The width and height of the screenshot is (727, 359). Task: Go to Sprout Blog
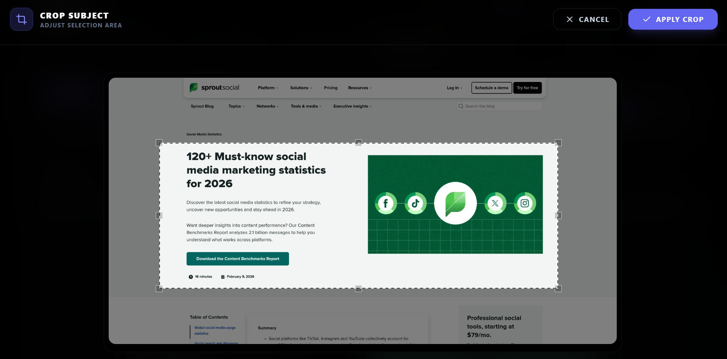(202, 106)
